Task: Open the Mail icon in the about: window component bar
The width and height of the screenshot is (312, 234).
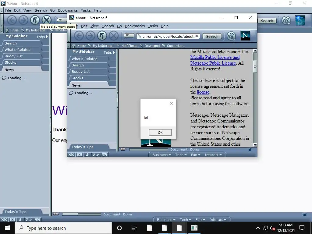Action: point(80,155)
